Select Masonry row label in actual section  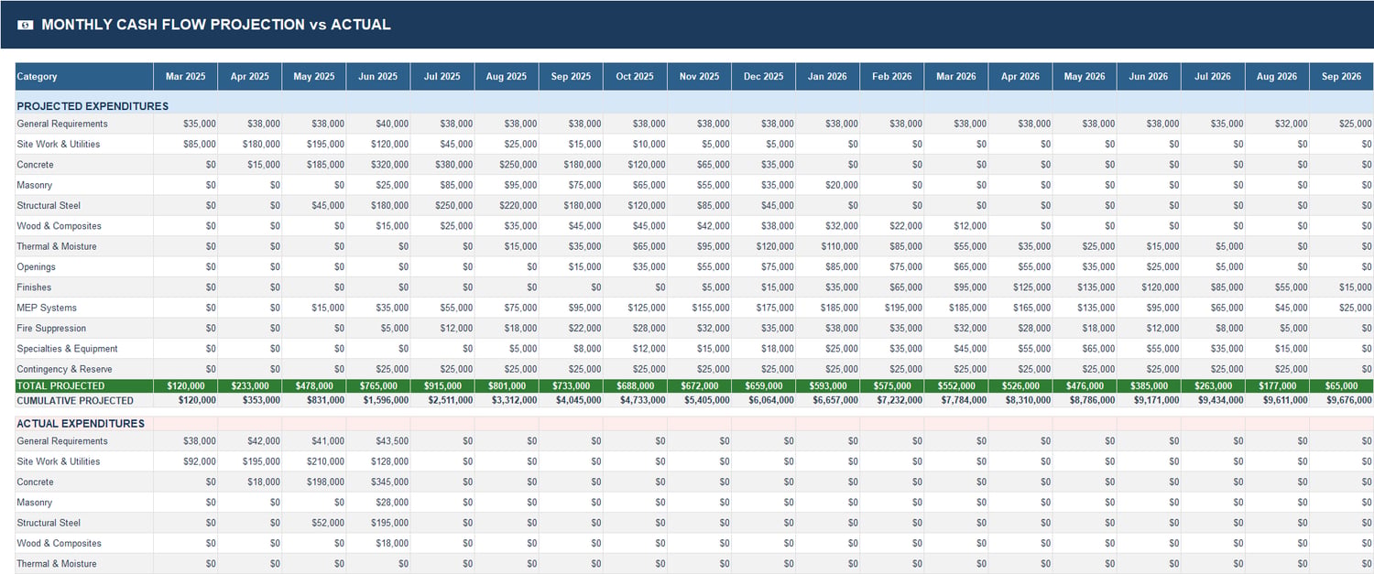pos(34,503)
